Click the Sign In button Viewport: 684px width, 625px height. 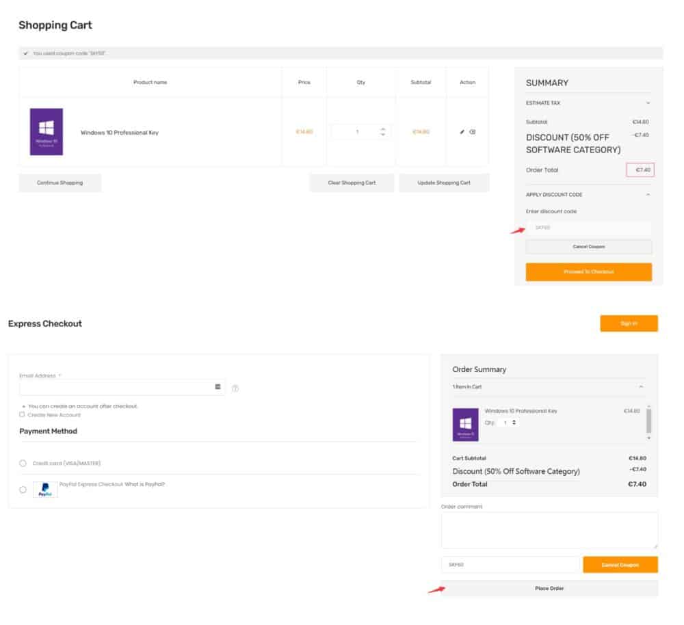tap(629, 323)
